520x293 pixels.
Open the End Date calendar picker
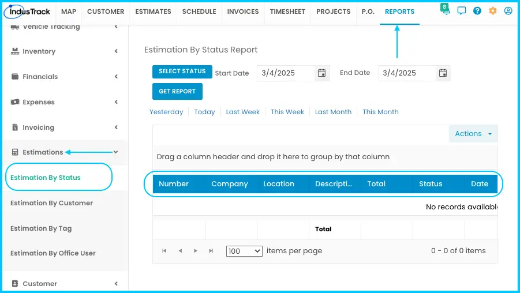point(443,73)
